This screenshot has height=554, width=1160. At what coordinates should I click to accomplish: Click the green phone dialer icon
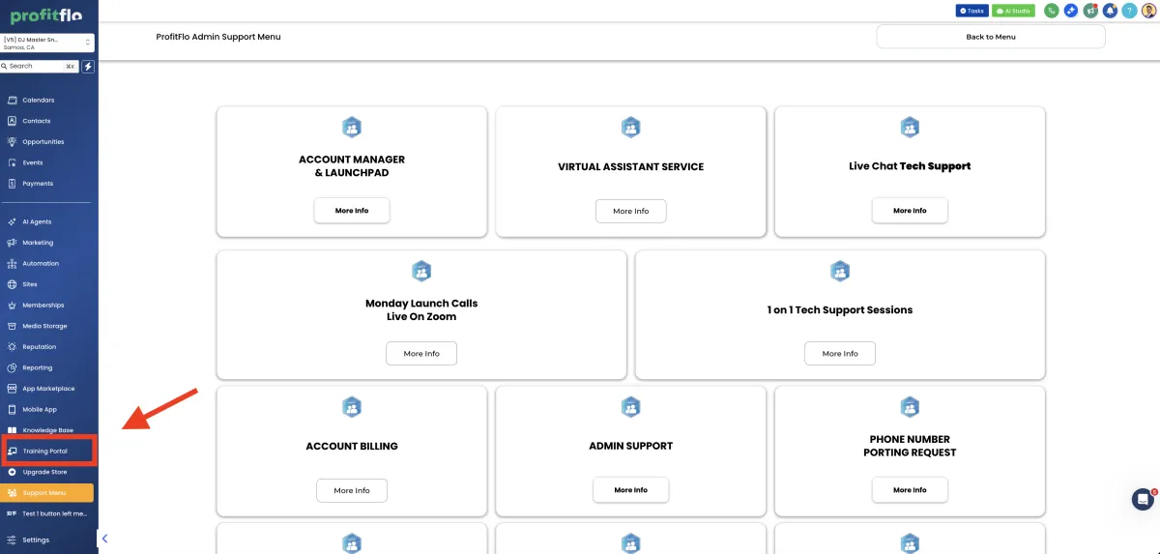click(x=1051, y=11)
